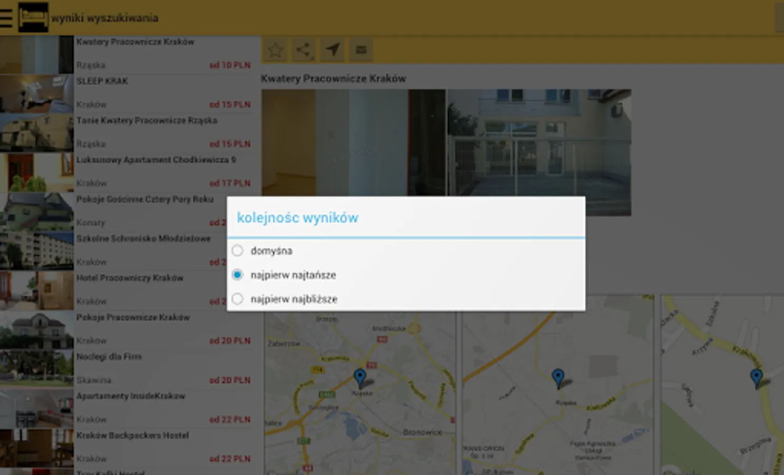Click Pokoje Pracownicze Kraków house thumbnail
The height and width of the screenshot is (475, 784).
click(x=36, y=330)
